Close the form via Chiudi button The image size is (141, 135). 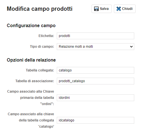(x=125, y=9)
